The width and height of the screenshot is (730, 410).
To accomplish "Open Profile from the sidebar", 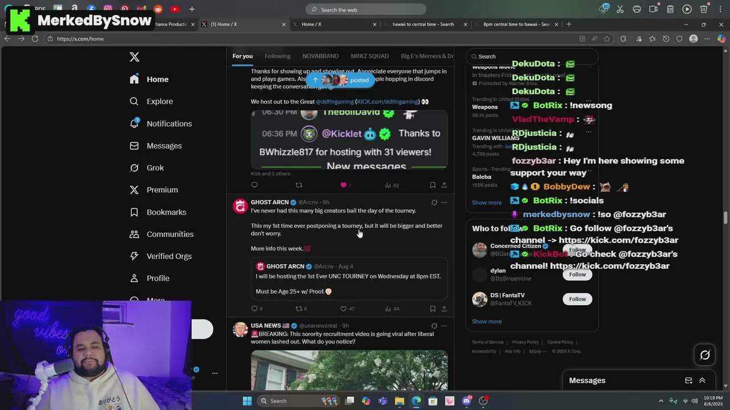I will [150, 278].
